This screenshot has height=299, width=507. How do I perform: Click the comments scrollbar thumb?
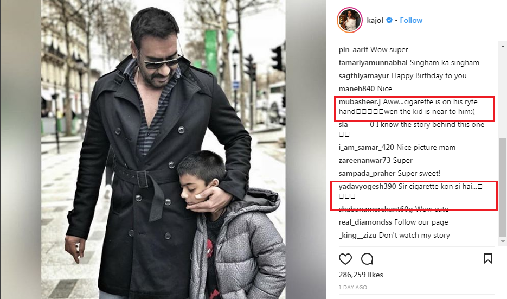[503, 187]
